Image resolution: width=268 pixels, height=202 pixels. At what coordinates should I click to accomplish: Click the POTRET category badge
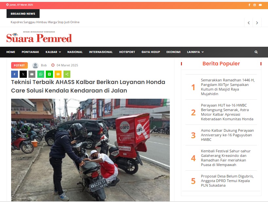(x=19, y=65)
